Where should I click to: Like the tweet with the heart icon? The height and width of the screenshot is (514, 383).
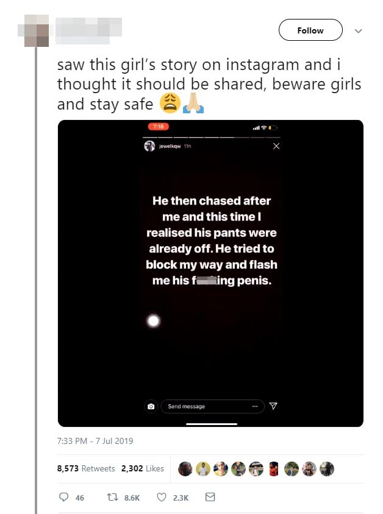pyautogui.click(x=162, y=498)
